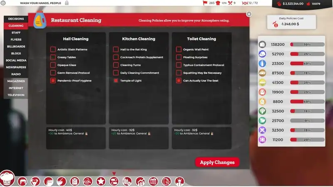Screen dimensions: 333x187
Task: Click the star ratings icon in bottom toolbar
Action: click(x=101, y=181)
